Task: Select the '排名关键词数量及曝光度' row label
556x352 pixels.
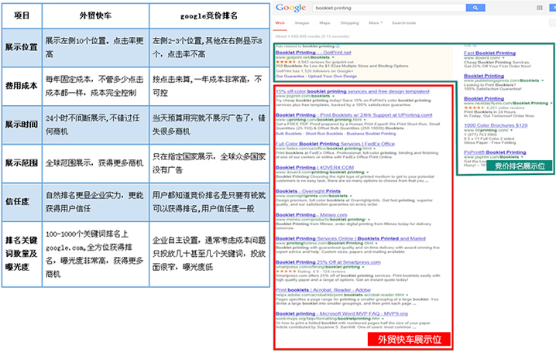Action: pos(22,254)
